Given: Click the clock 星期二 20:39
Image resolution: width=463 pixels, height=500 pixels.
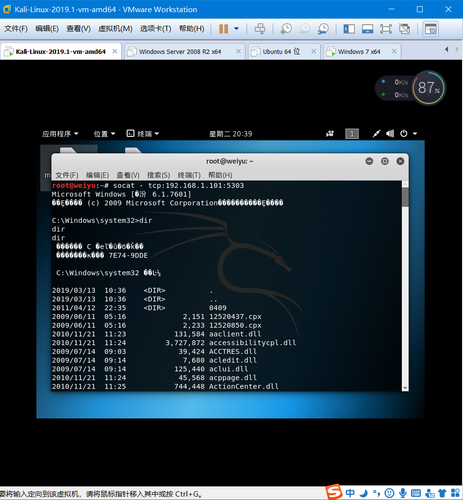Looking at the screenshot, I should point(231,134).
